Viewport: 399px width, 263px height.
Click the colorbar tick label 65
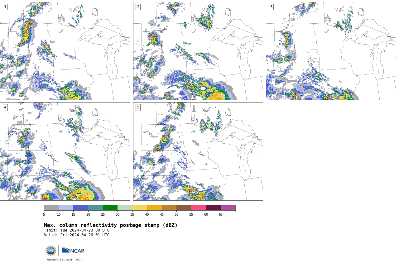click(221, 214)
